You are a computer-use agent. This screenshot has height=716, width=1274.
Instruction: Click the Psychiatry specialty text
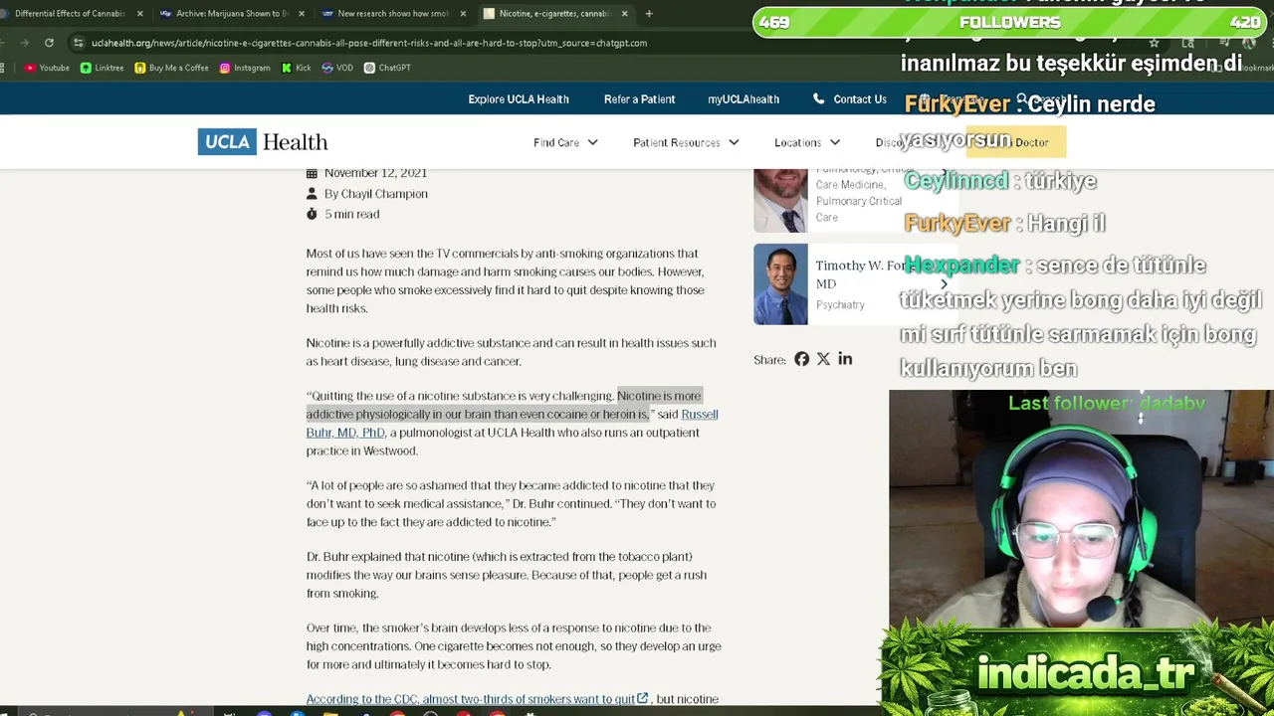[x=840, y=304]
